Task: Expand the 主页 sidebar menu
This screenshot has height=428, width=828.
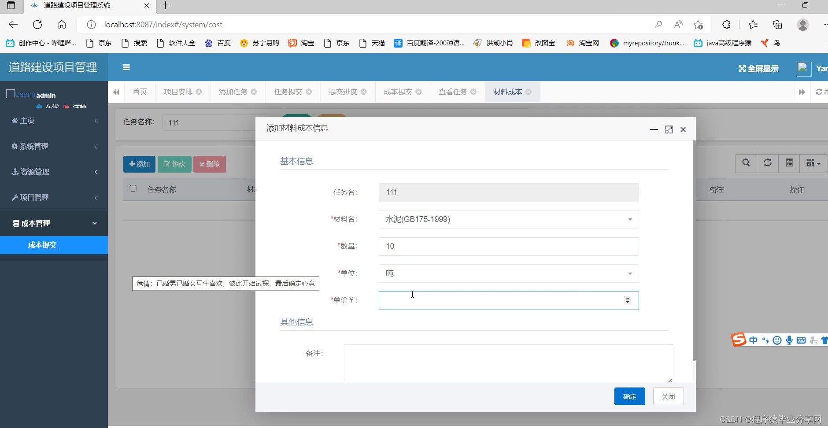Action: [54, 121]
